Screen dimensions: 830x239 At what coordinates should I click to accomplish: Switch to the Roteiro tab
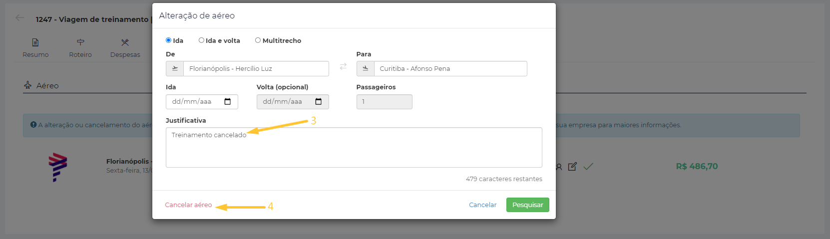click(80, 48)
